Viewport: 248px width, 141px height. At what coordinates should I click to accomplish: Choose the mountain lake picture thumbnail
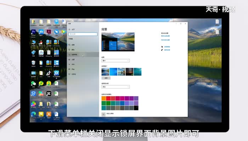coord(105,72)
